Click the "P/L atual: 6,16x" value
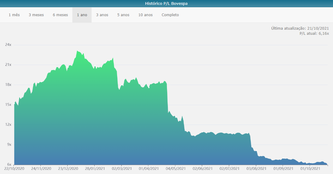333x174 pixels. [314, 34]
